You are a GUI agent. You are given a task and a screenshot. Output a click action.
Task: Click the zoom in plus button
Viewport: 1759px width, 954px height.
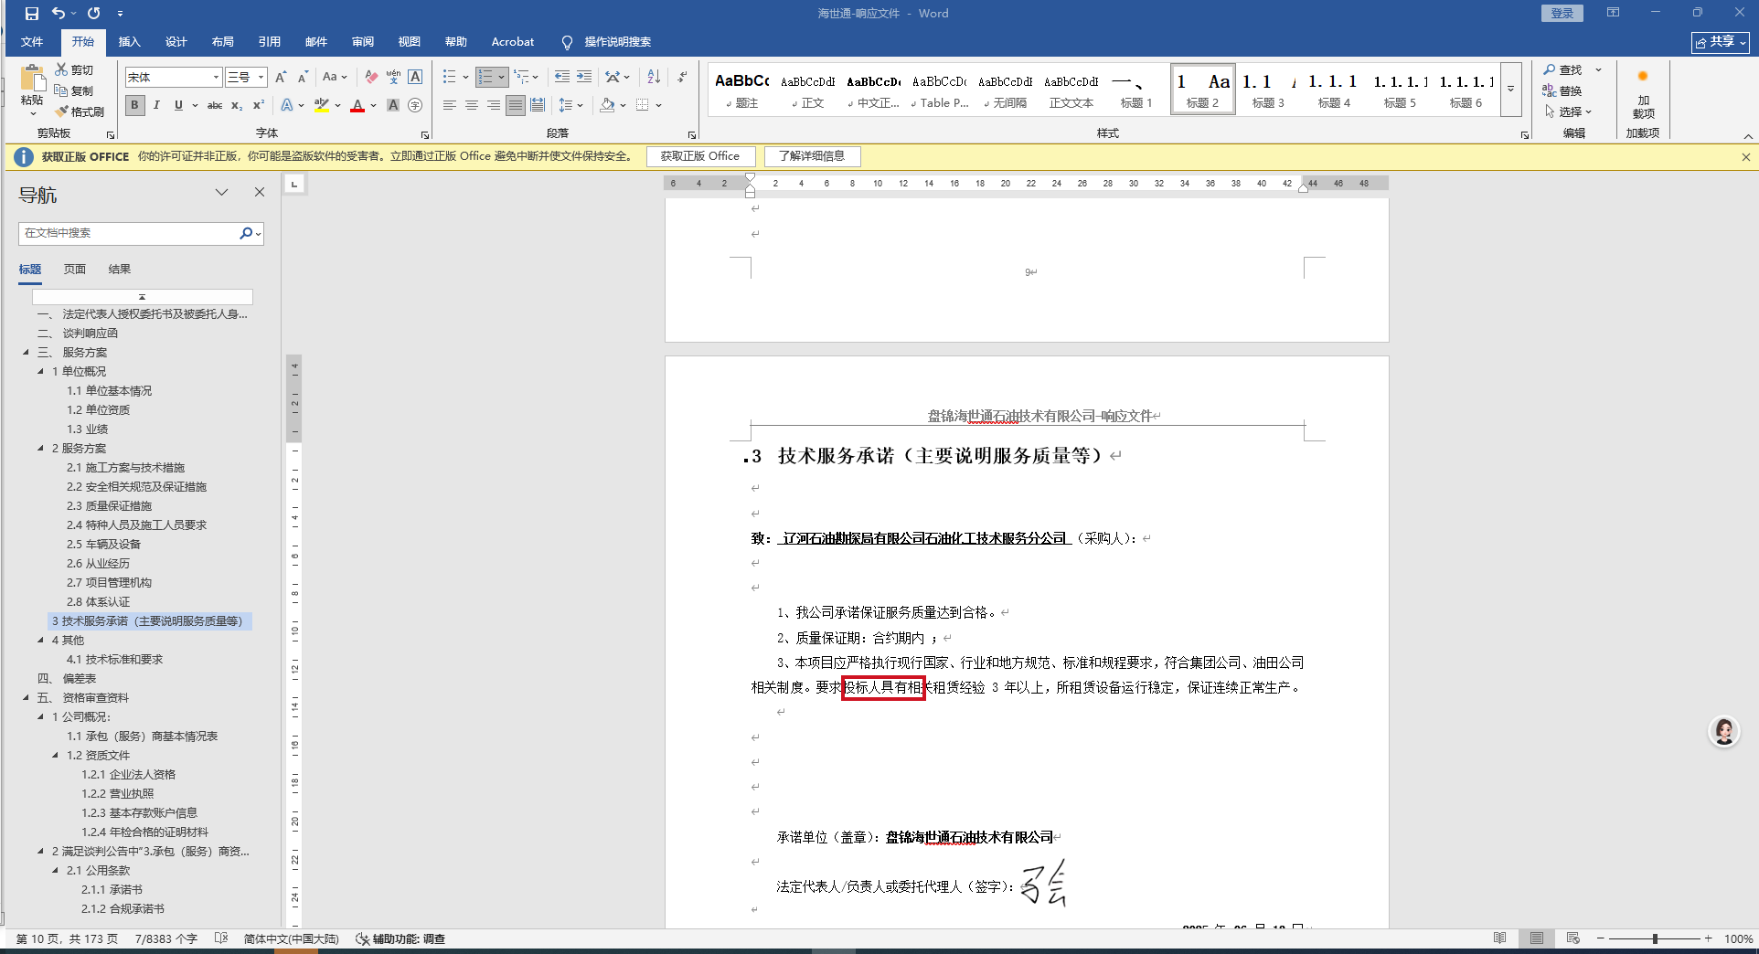coord(1708,938)
